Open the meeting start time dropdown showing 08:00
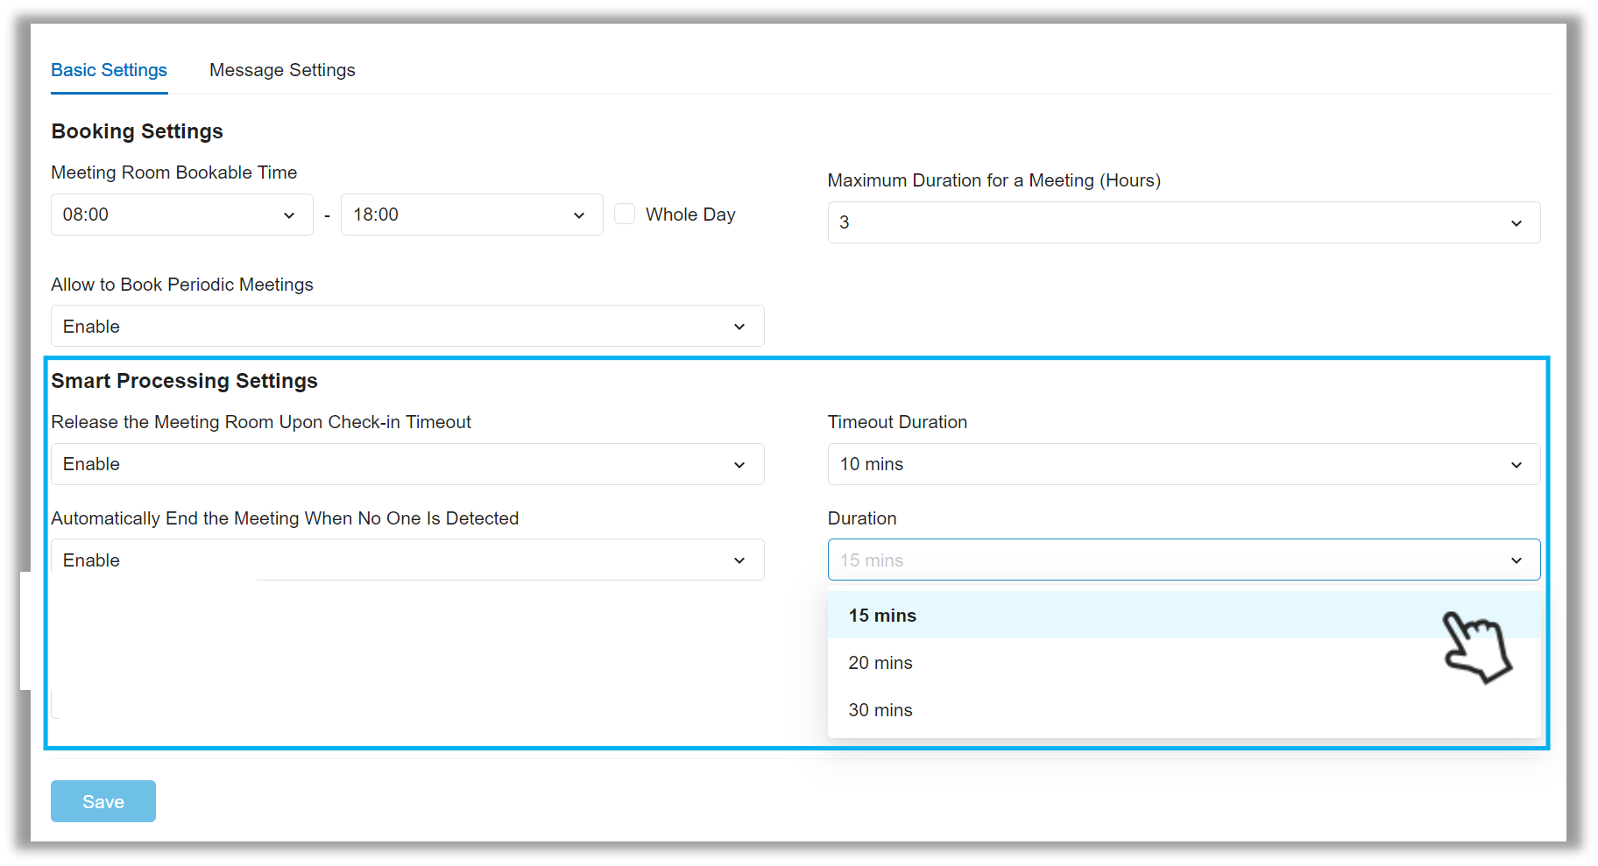Image resolution: width=1598 pixels, height=866 pixels. pyautogui.click(x=181, y=215)
